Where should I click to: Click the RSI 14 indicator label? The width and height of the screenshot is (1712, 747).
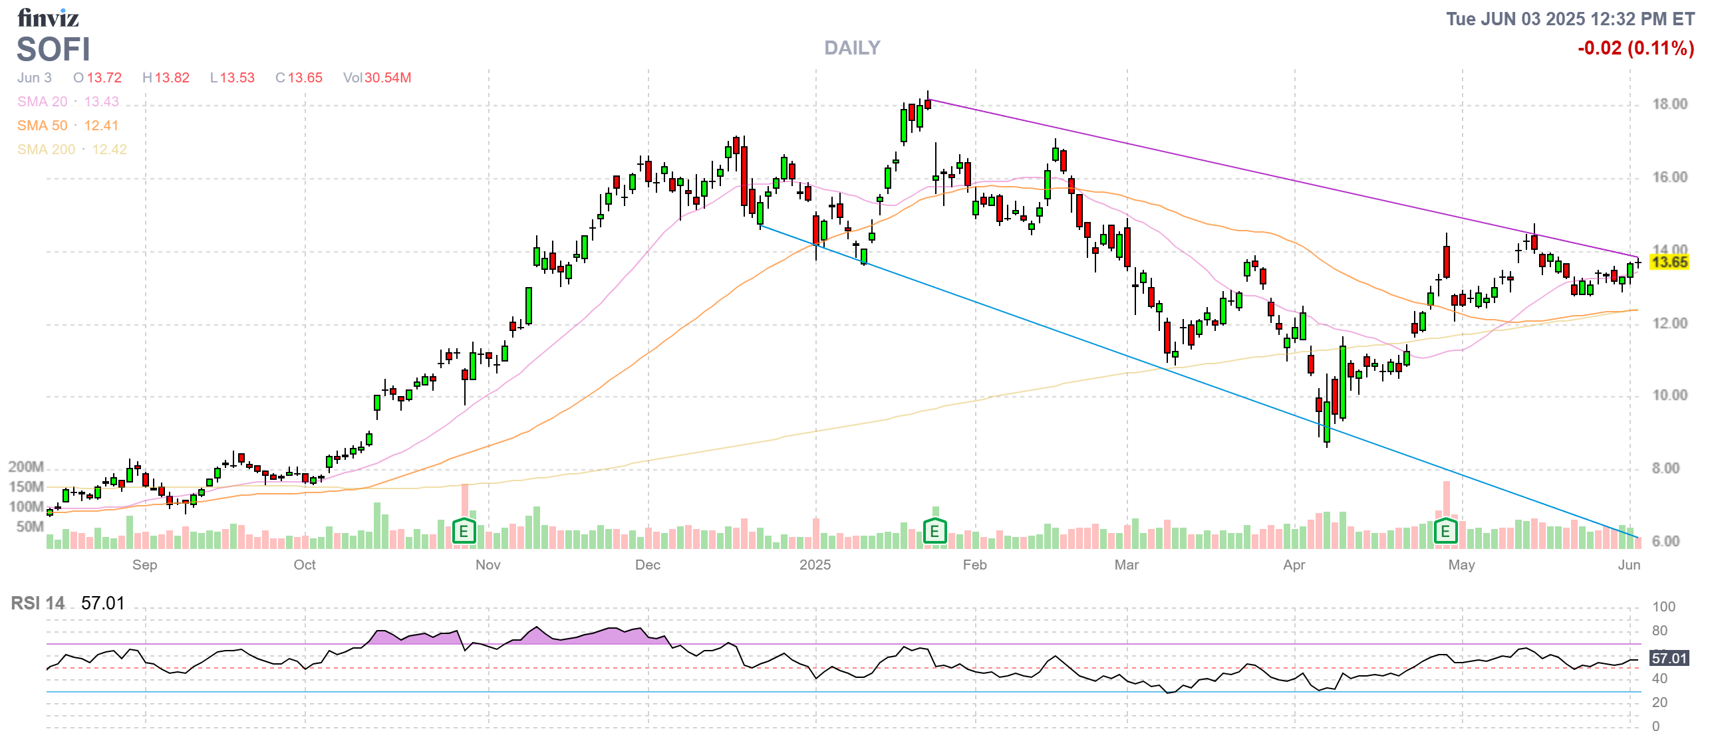tap(38, 603)
